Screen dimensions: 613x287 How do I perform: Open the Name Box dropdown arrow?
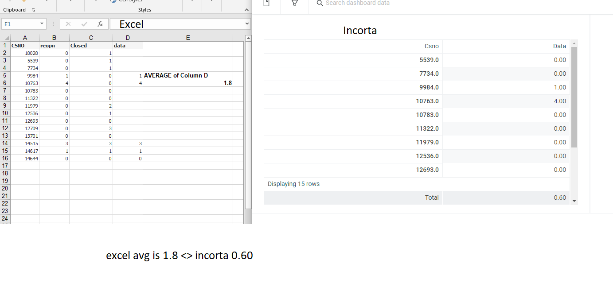pos(42,24)
